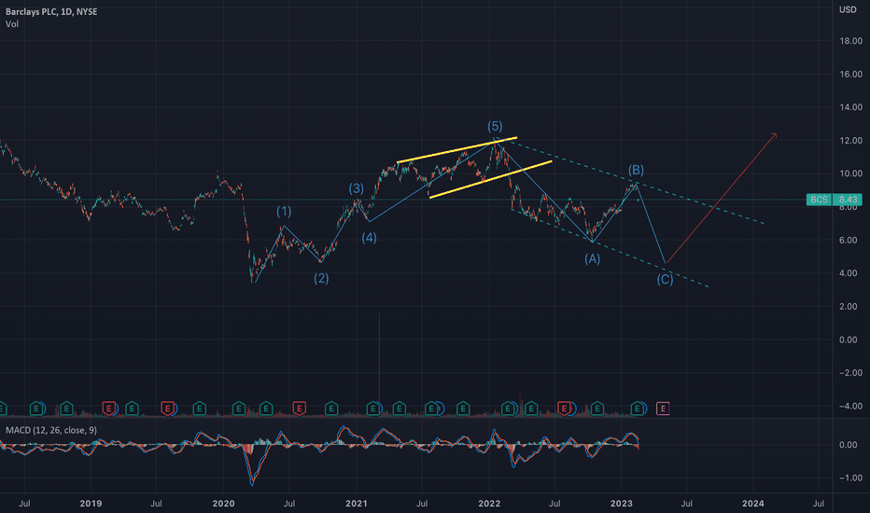Image resolution: width=870 pixels, height=513 pixels.
Task: Open latest green earnings marker beside pink one
Action: 638,409
